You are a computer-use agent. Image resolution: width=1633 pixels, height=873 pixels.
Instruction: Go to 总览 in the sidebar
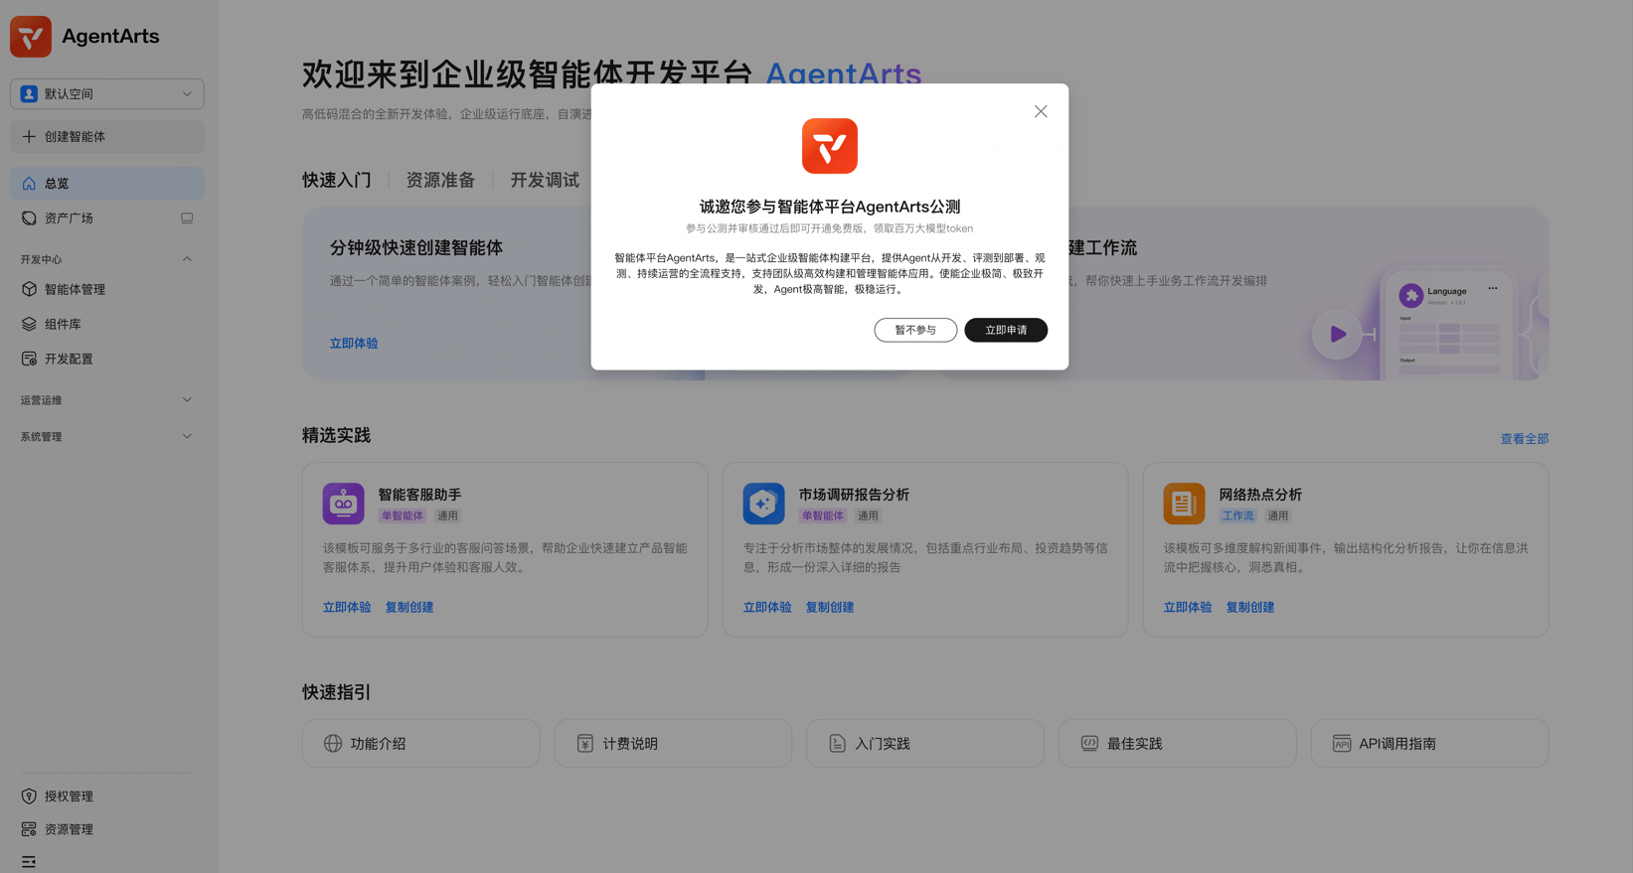(107, 184)
